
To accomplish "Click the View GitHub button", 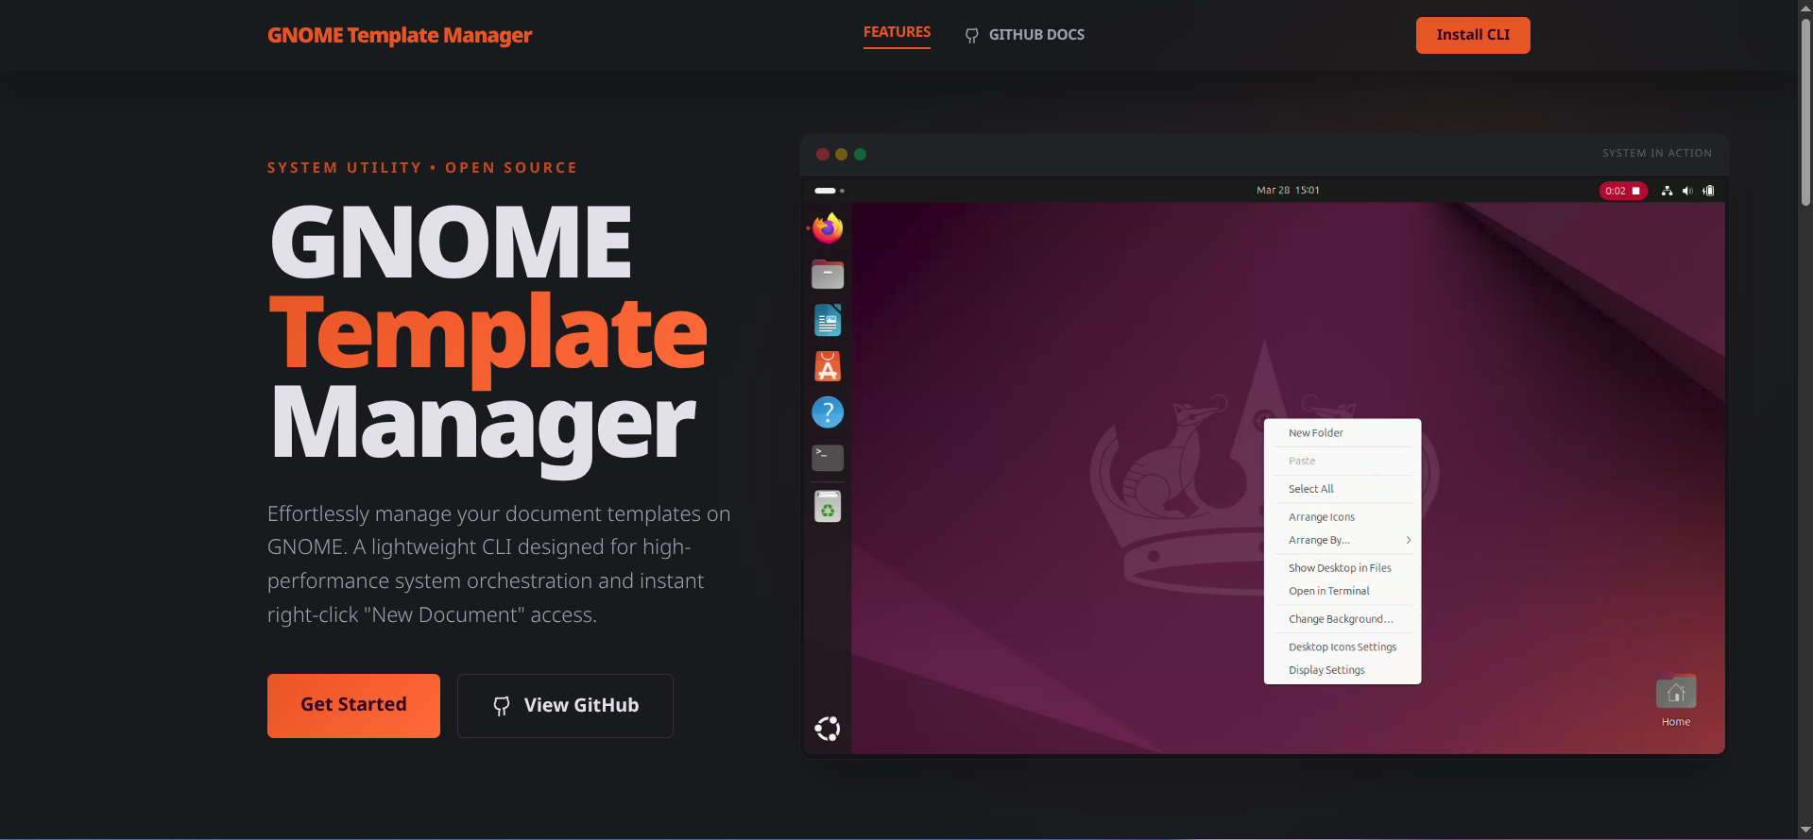I will click(565, 705).
